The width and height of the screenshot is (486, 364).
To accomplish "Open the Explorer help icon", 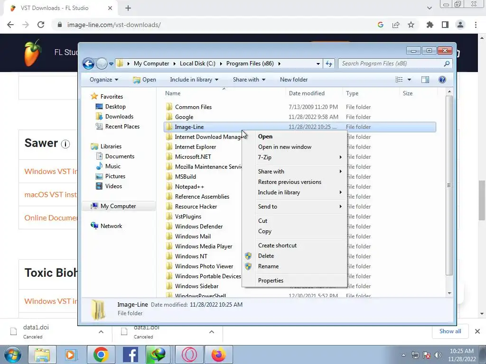I will click(442, 80).
